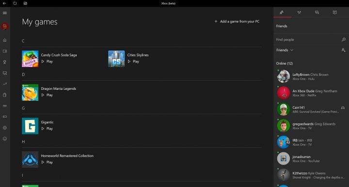
Task: Click the friend suggestions person icon
Action: (343, 50)
